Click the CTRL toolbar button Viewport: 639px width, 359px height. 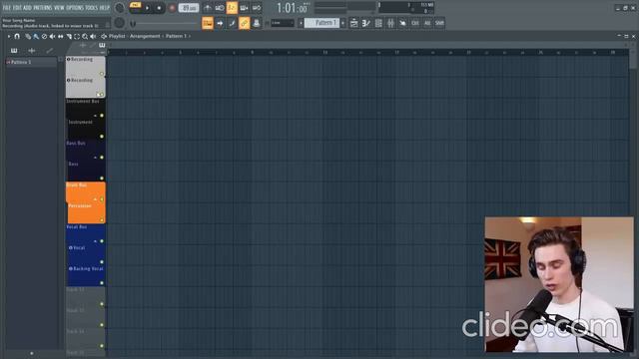415,23
